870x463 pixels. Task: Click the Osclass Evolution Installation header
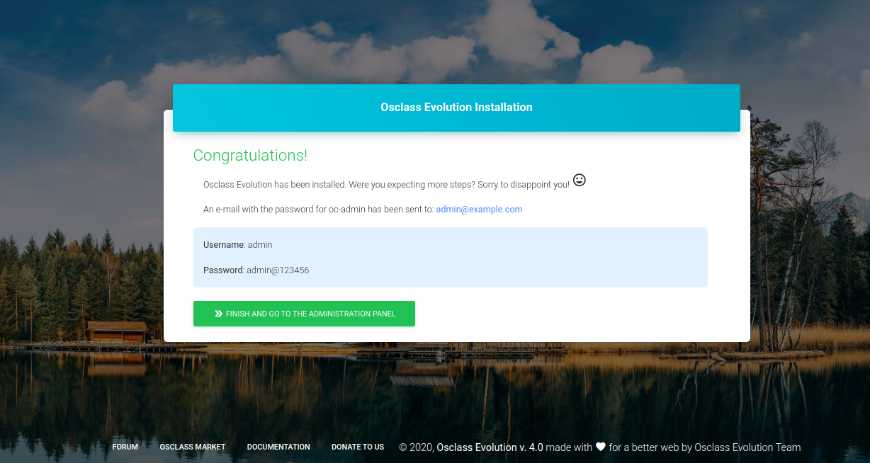(456, 108)
